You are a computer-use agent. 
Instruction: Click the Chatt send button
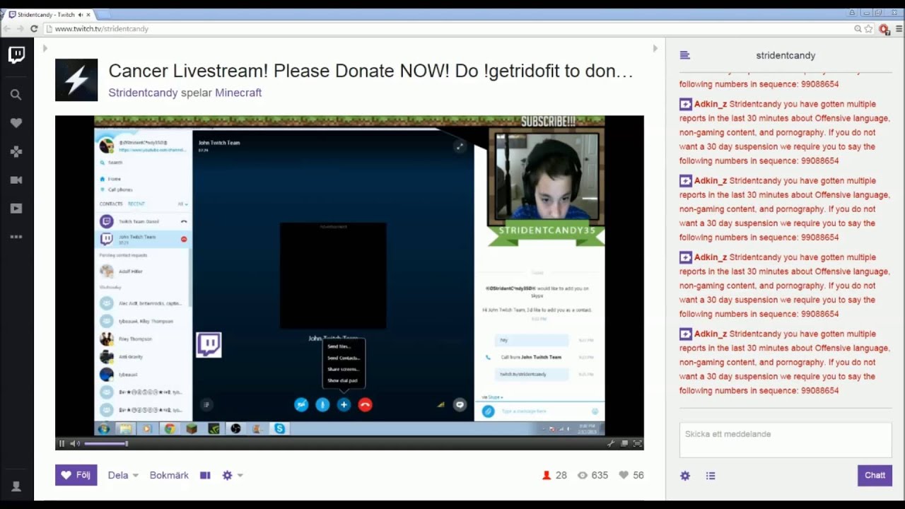[x=875, y=475]
